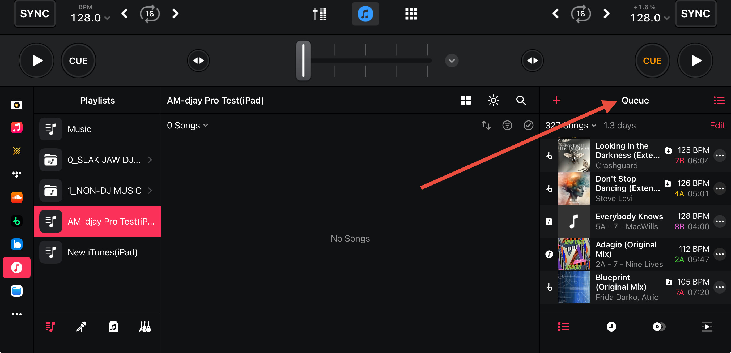Screen dimensions: 731x353
Task: Open Beatsource yellow slash source icon
Action: (17, 151)
